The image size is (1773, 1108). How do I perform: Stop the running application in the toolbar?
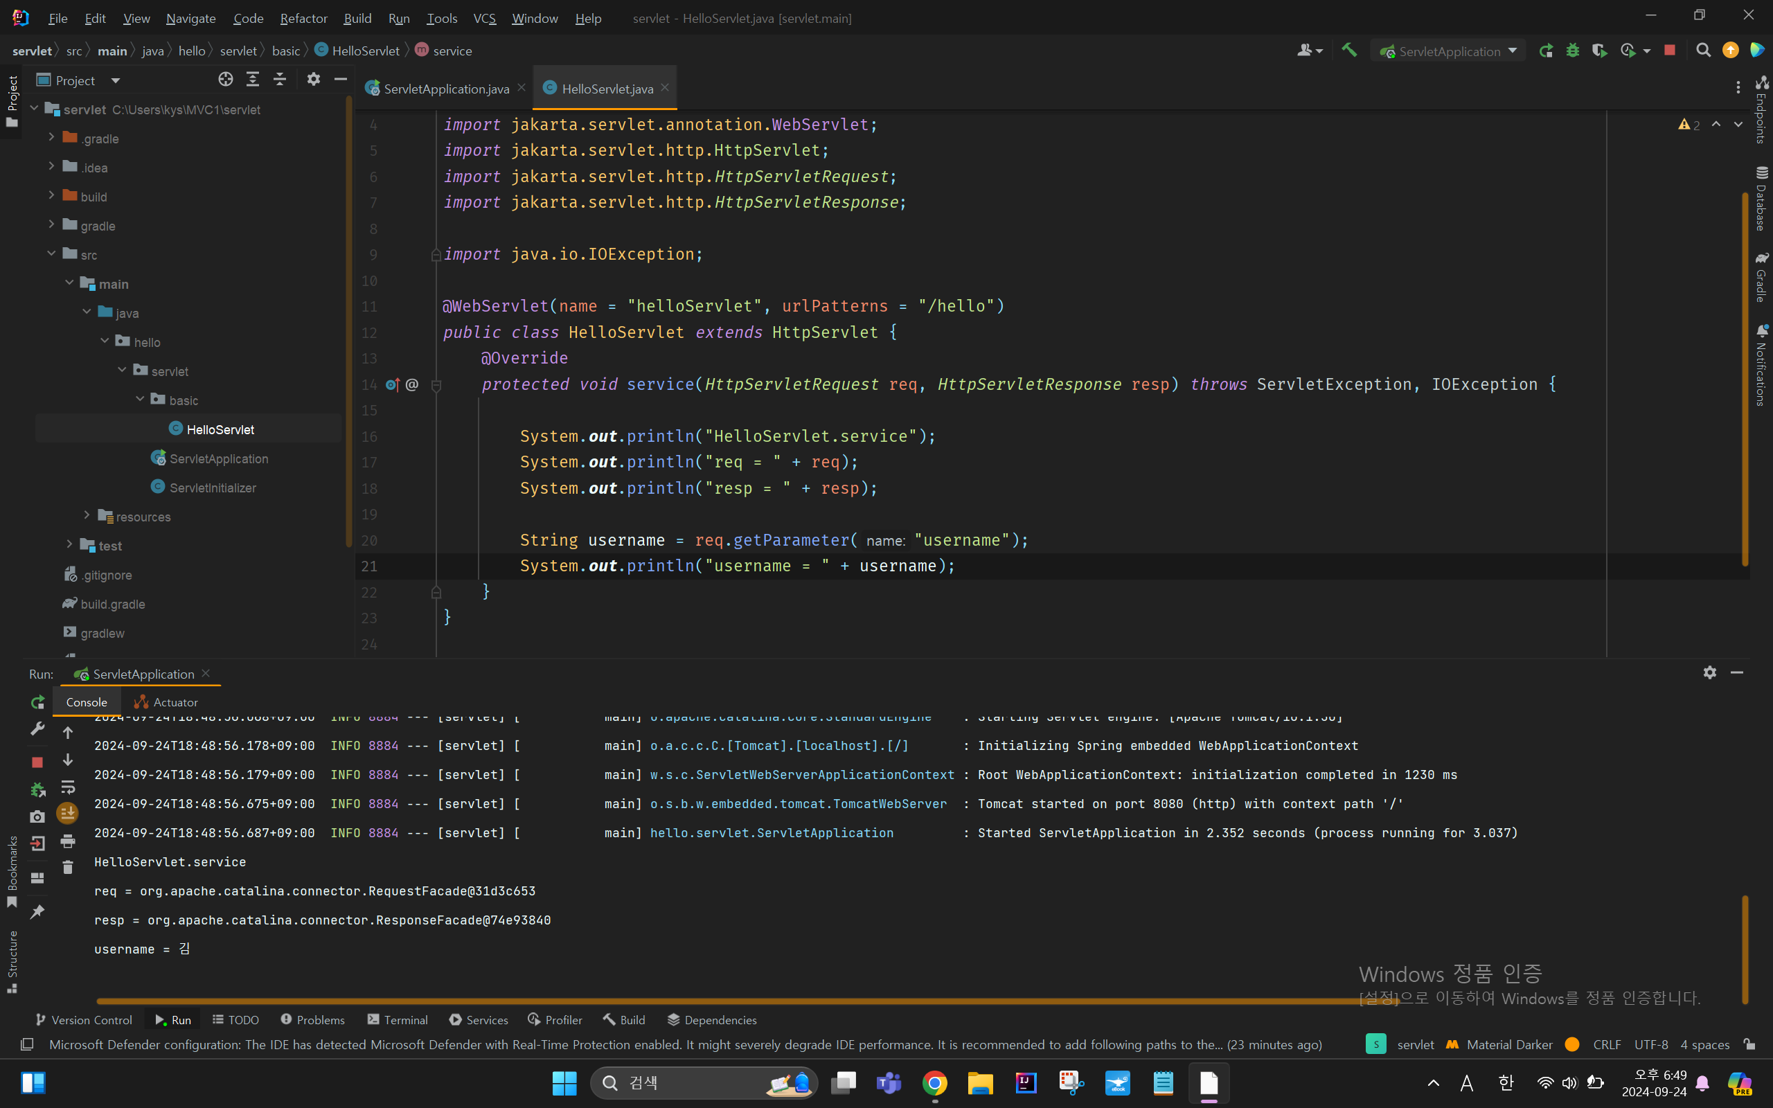click(1670, 51)
